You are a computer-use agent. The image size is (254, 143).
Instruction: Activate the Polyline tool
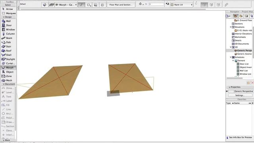8,118
